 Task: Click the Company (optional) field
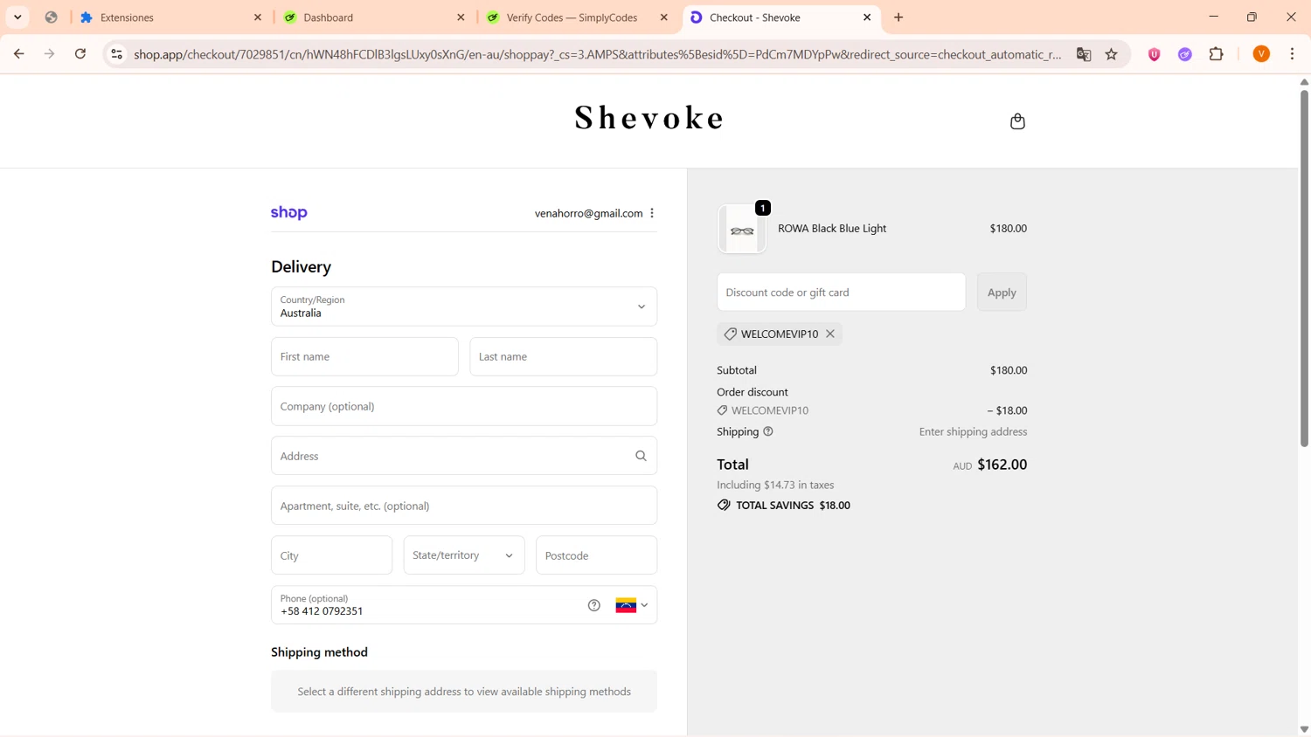tap(464, 406)
